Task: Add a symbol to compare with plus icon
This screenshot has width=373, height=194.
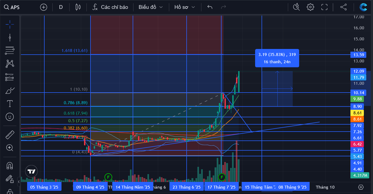Action: 44,7
